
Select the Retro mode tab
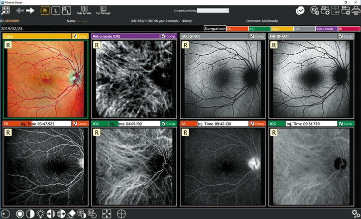click(x=326, y=29)
